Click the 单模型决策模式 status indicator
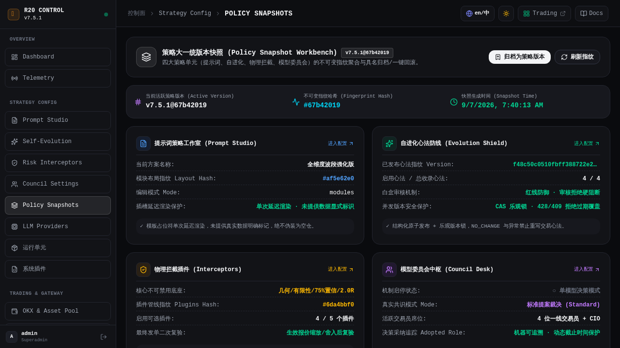Image resolution: width=620 pixels, height=348 pixels. point(576,291)
